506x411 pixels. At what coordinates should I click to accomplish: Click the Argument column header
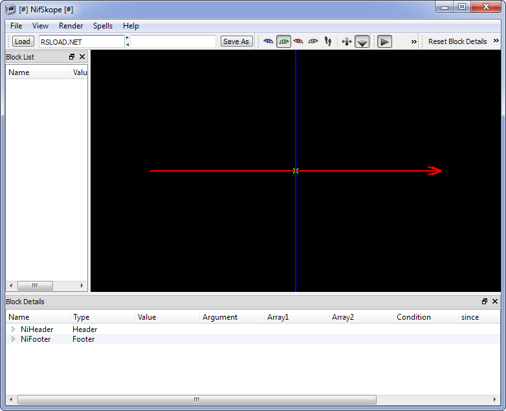tap(232, 317)
